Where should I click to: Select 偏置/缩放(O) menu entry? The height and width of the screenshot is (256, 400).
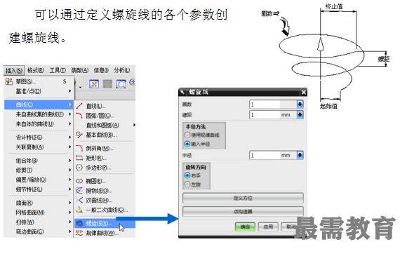[x=39, y=180]
